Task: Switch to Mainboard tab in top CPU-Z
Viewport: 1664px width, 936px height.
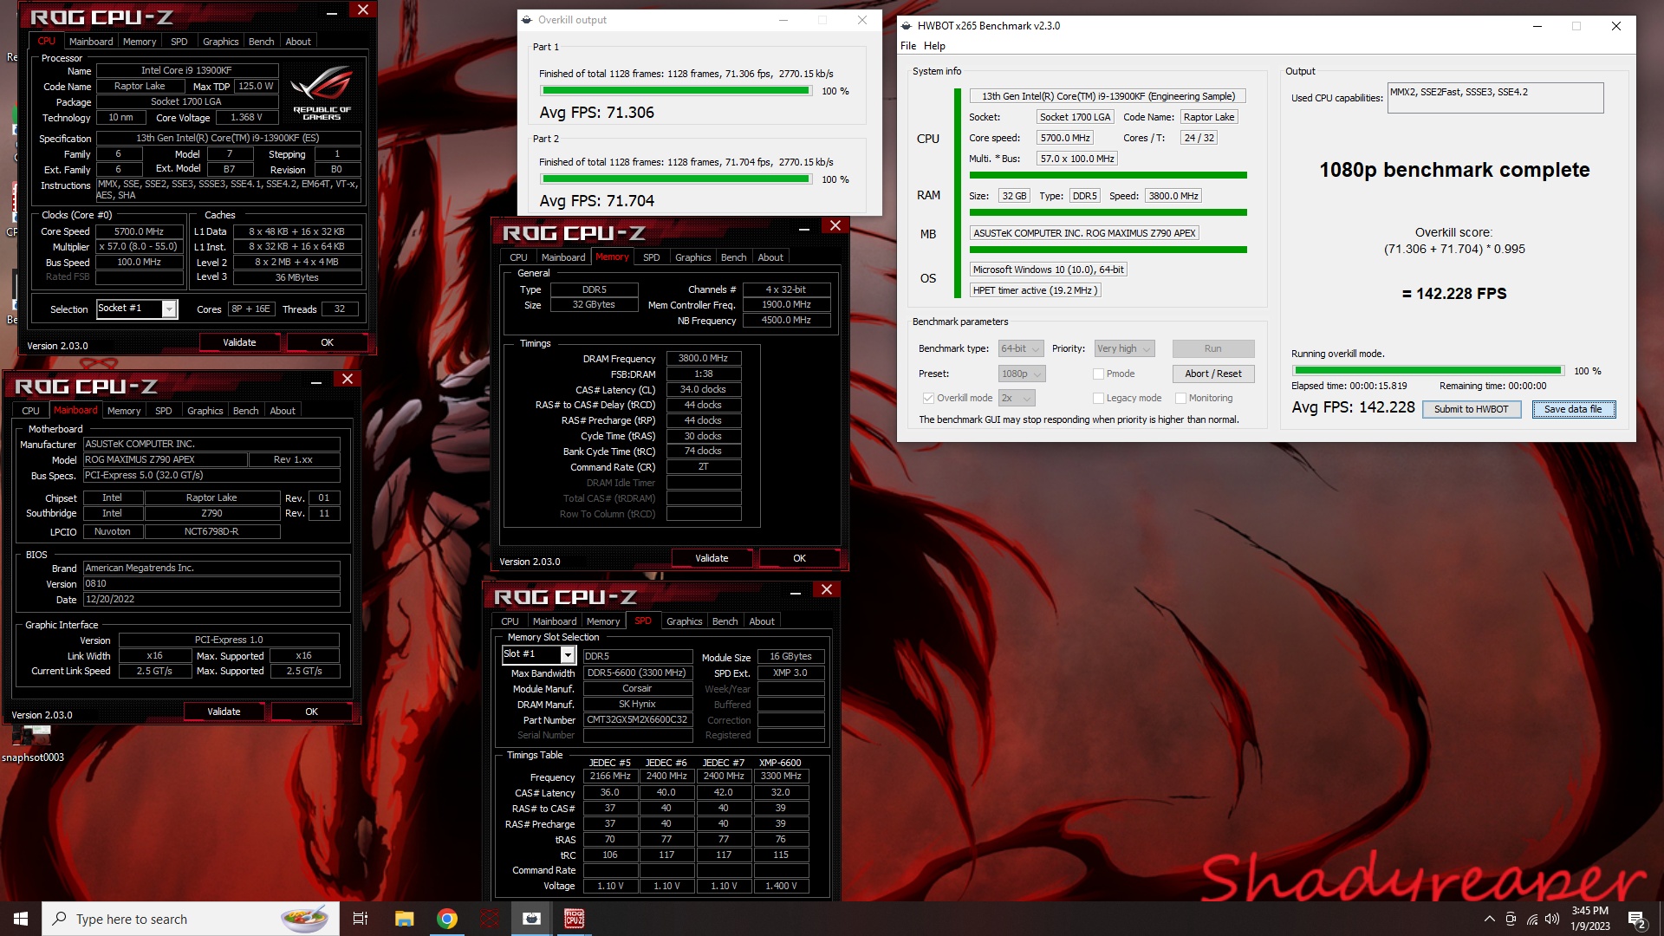Action: click(91, 42)
